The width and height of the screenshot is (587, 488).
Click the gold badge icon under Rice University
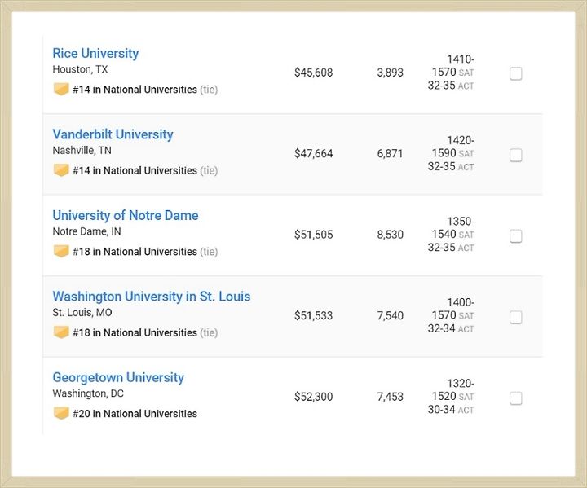point(61,89)
